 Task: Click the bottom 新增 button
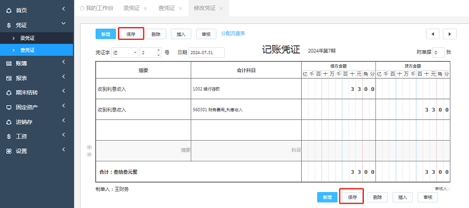coord(327,197)
